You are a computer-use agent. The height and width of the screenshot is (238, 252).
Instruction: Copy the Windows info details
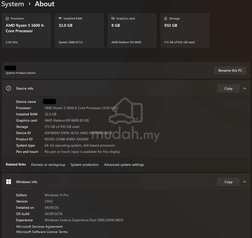pos(228,182)
